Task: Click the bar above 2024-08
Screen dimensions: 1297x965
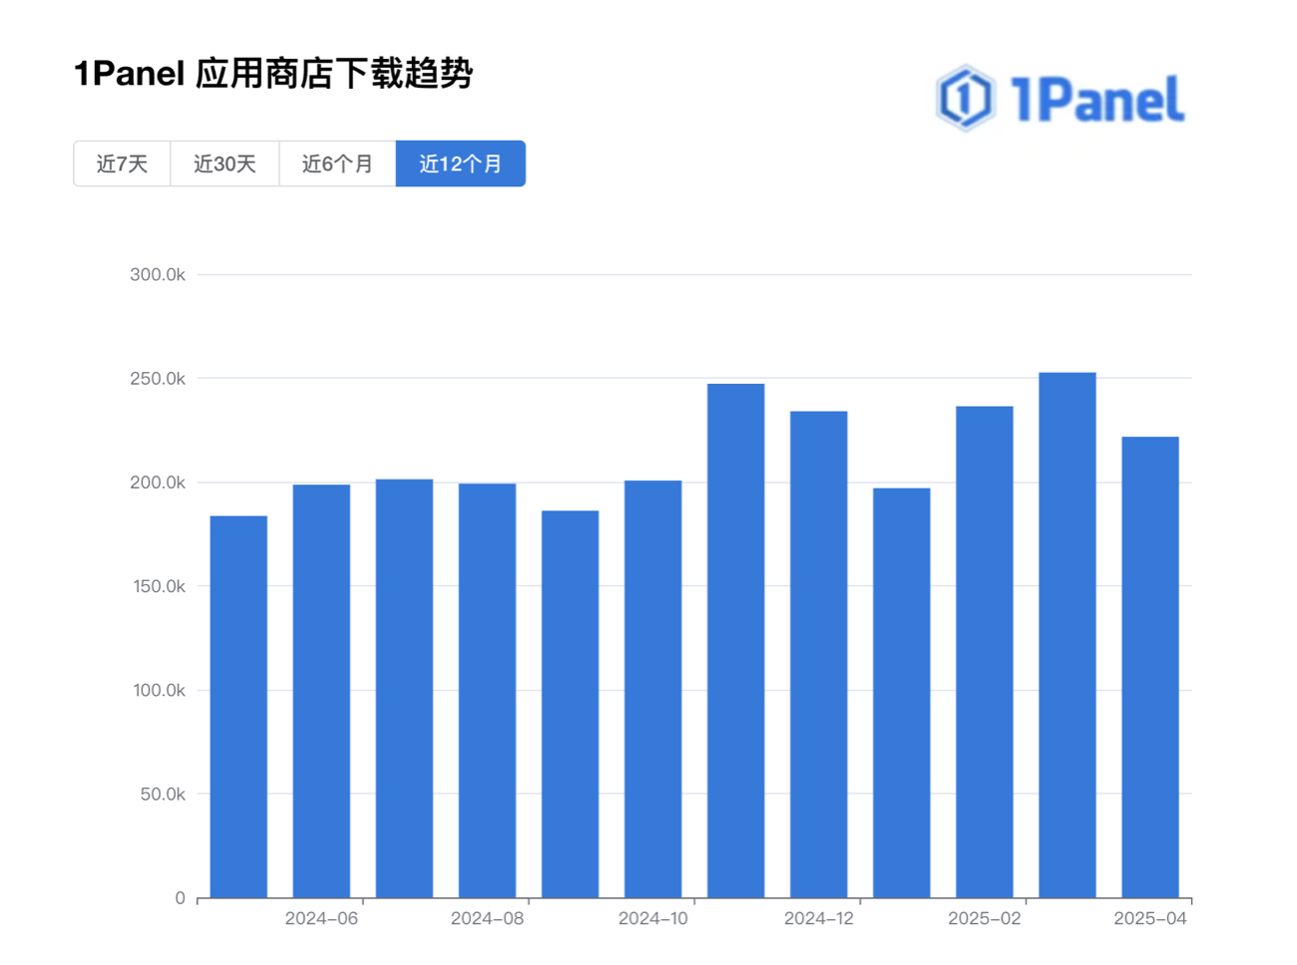Action: [x=487, y=691]
